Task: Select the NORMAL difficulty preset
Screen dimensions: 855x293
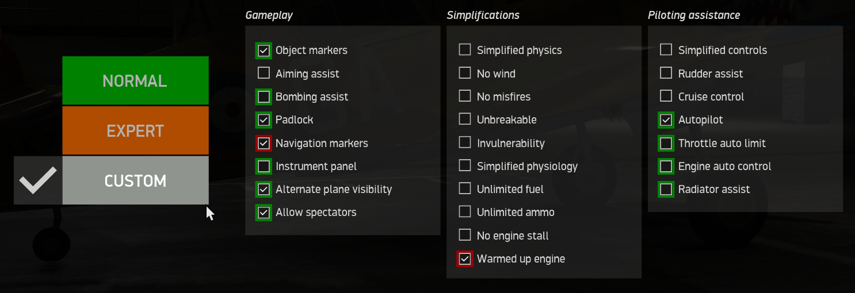Action: coord(135,80)
